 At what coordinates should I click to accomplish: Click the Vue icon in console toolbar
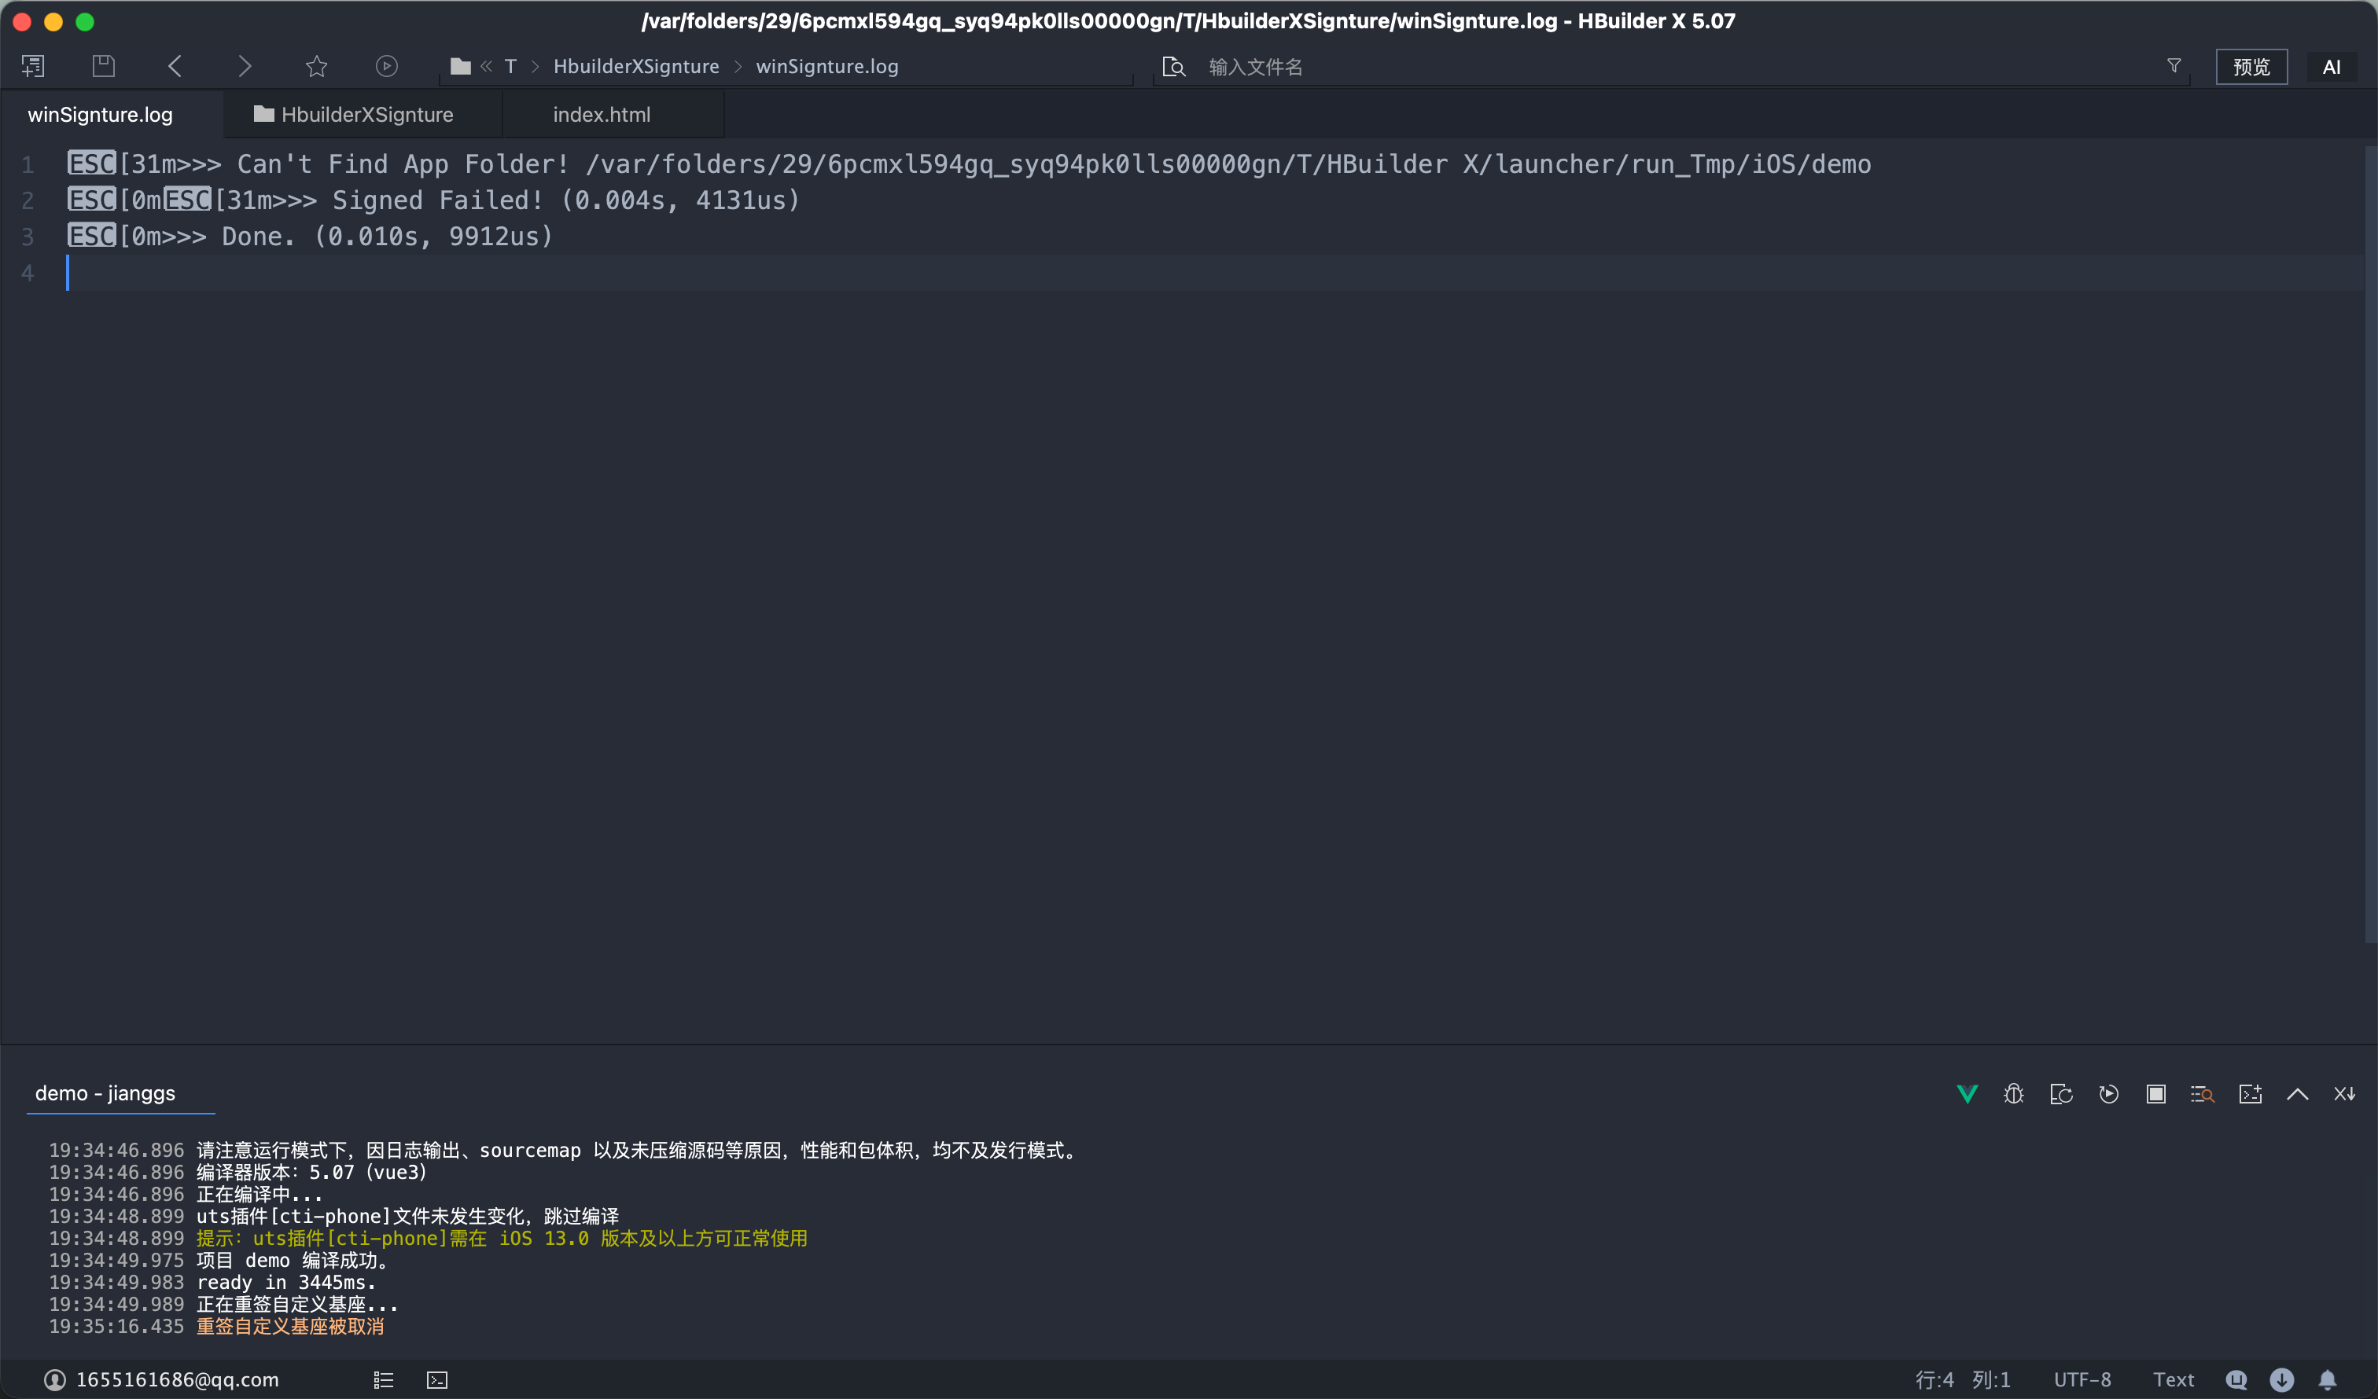point(1967,1093)
